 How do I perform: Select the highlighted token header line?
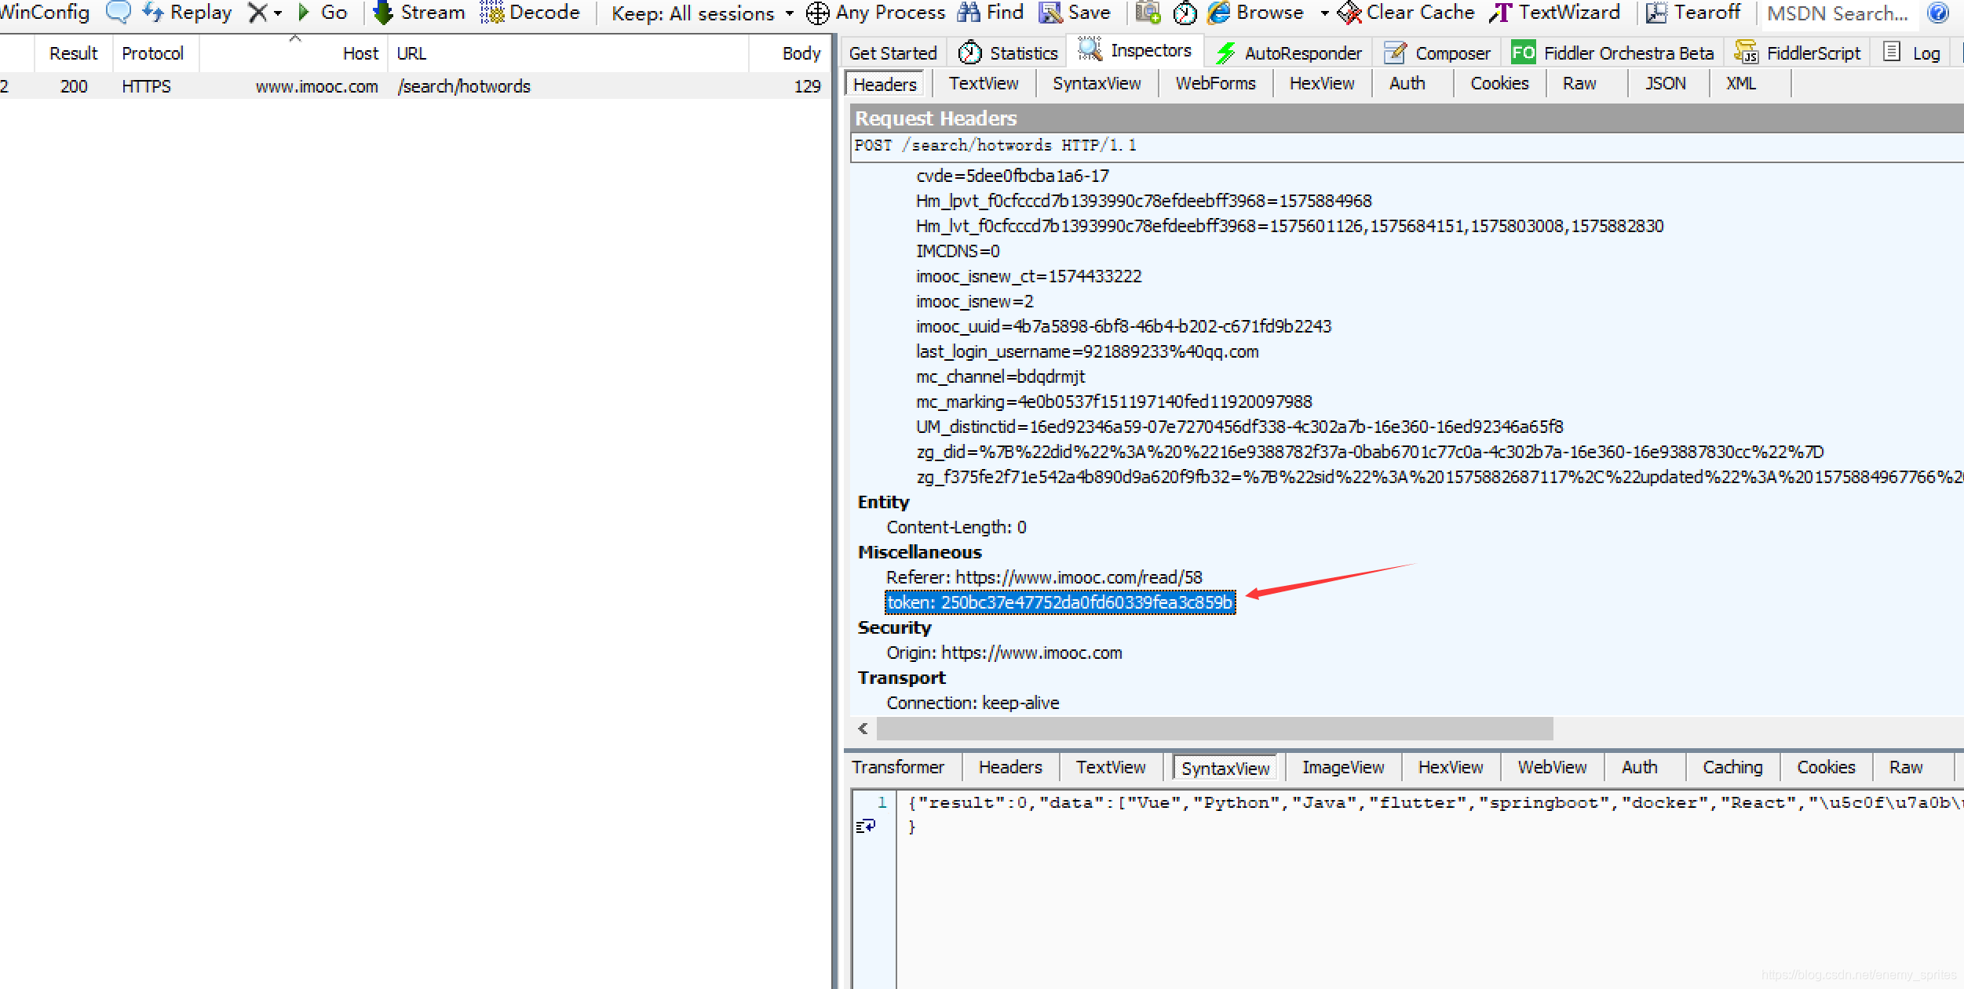point(1060,602)
